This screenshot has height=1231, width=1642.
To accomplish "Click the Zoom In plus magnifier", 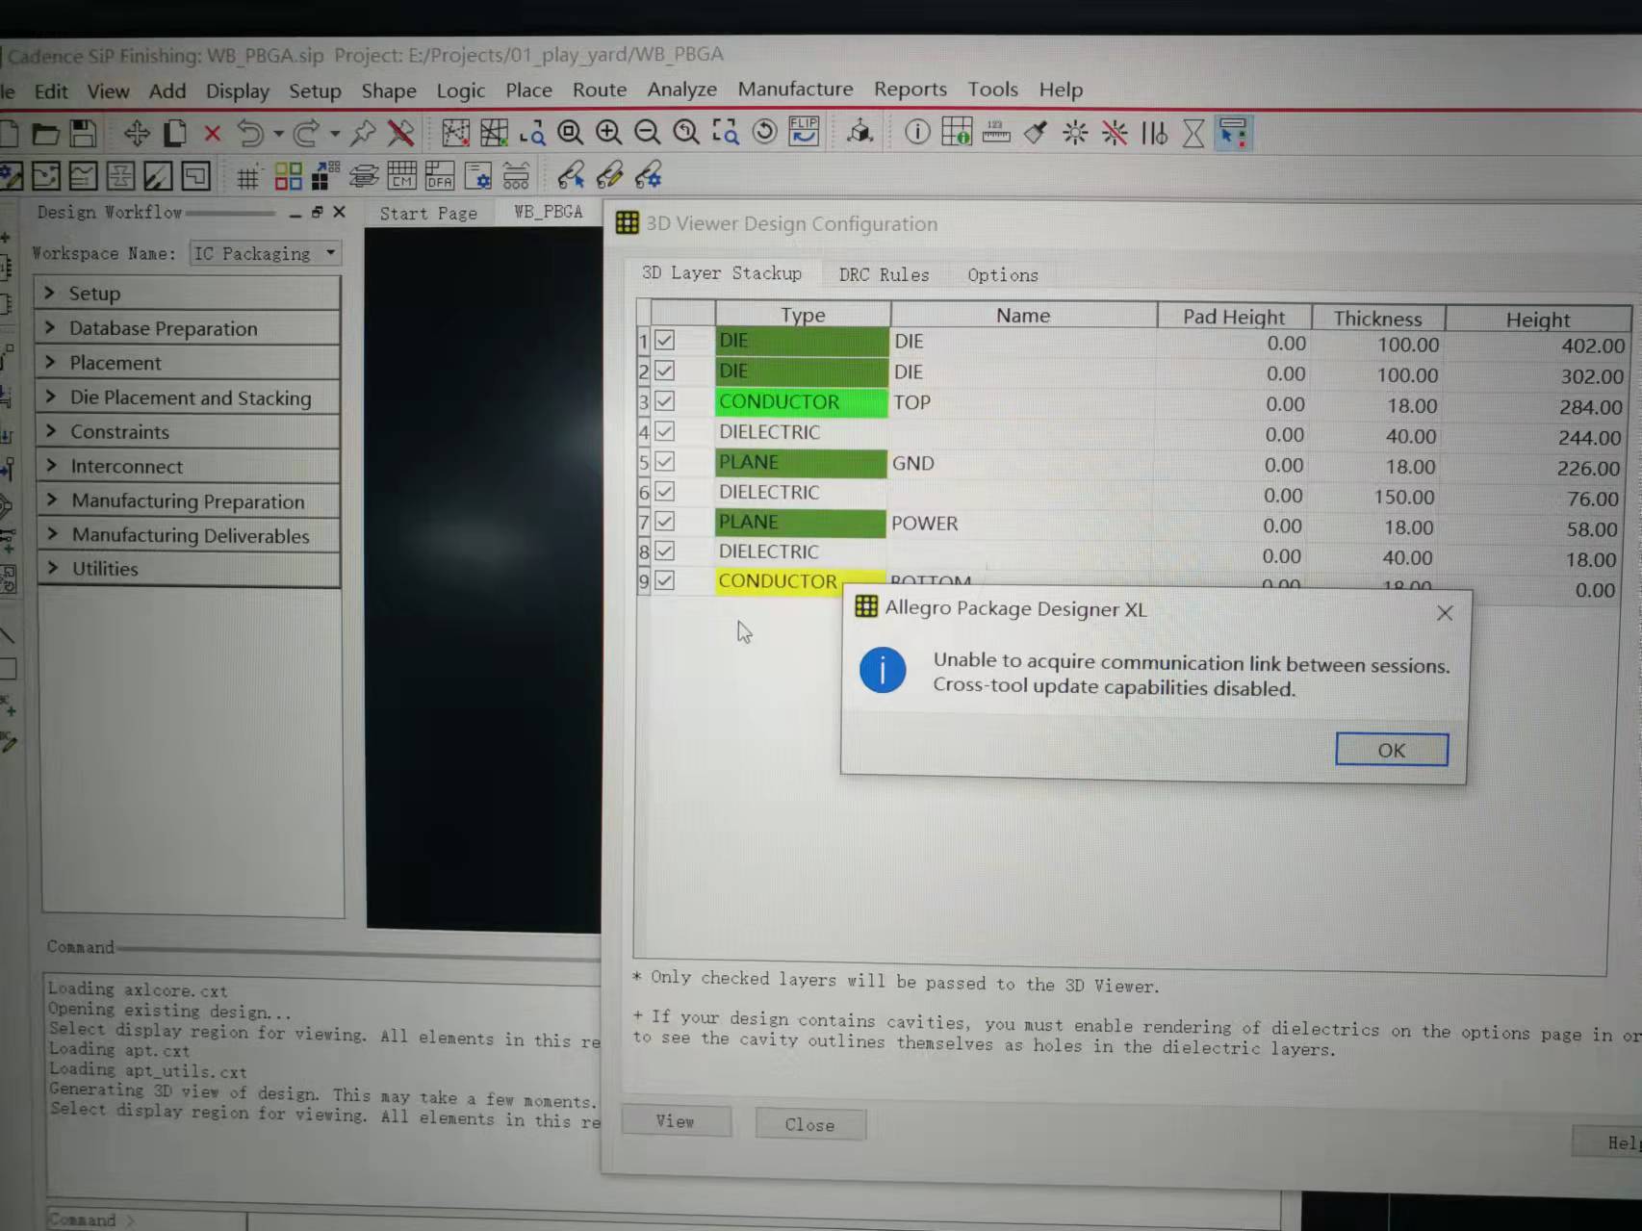I will 608,132.
